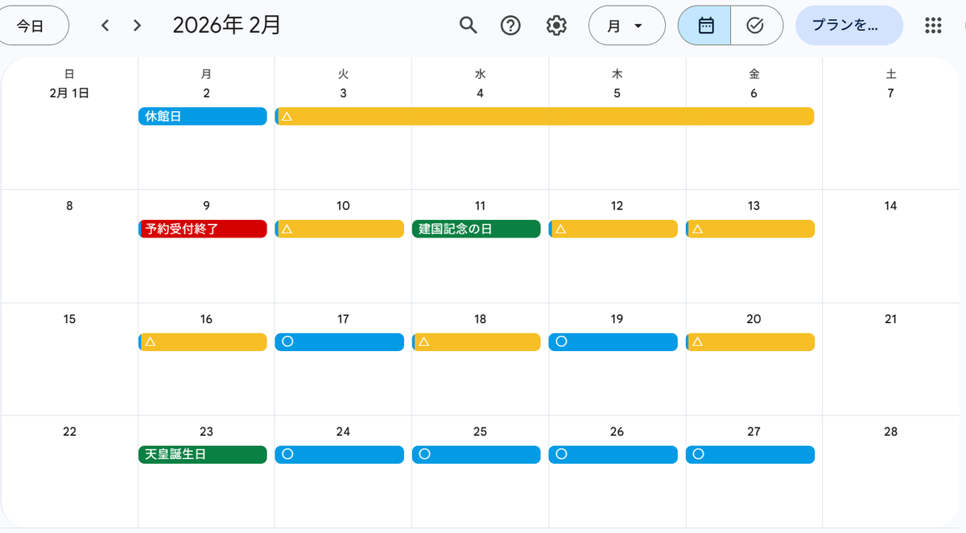Open the ○ event on February 17
Image resolution: width=966 pixels, height=533 pixels.
coord(339,341)
